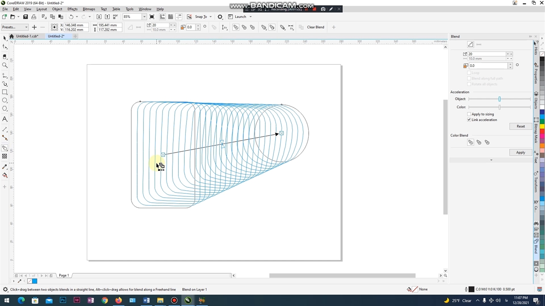Image resolution: width=545 pixels, height=306 pixels.
Task: Uncheck Link acceleration checkbox
Action: tap(469, 120)
